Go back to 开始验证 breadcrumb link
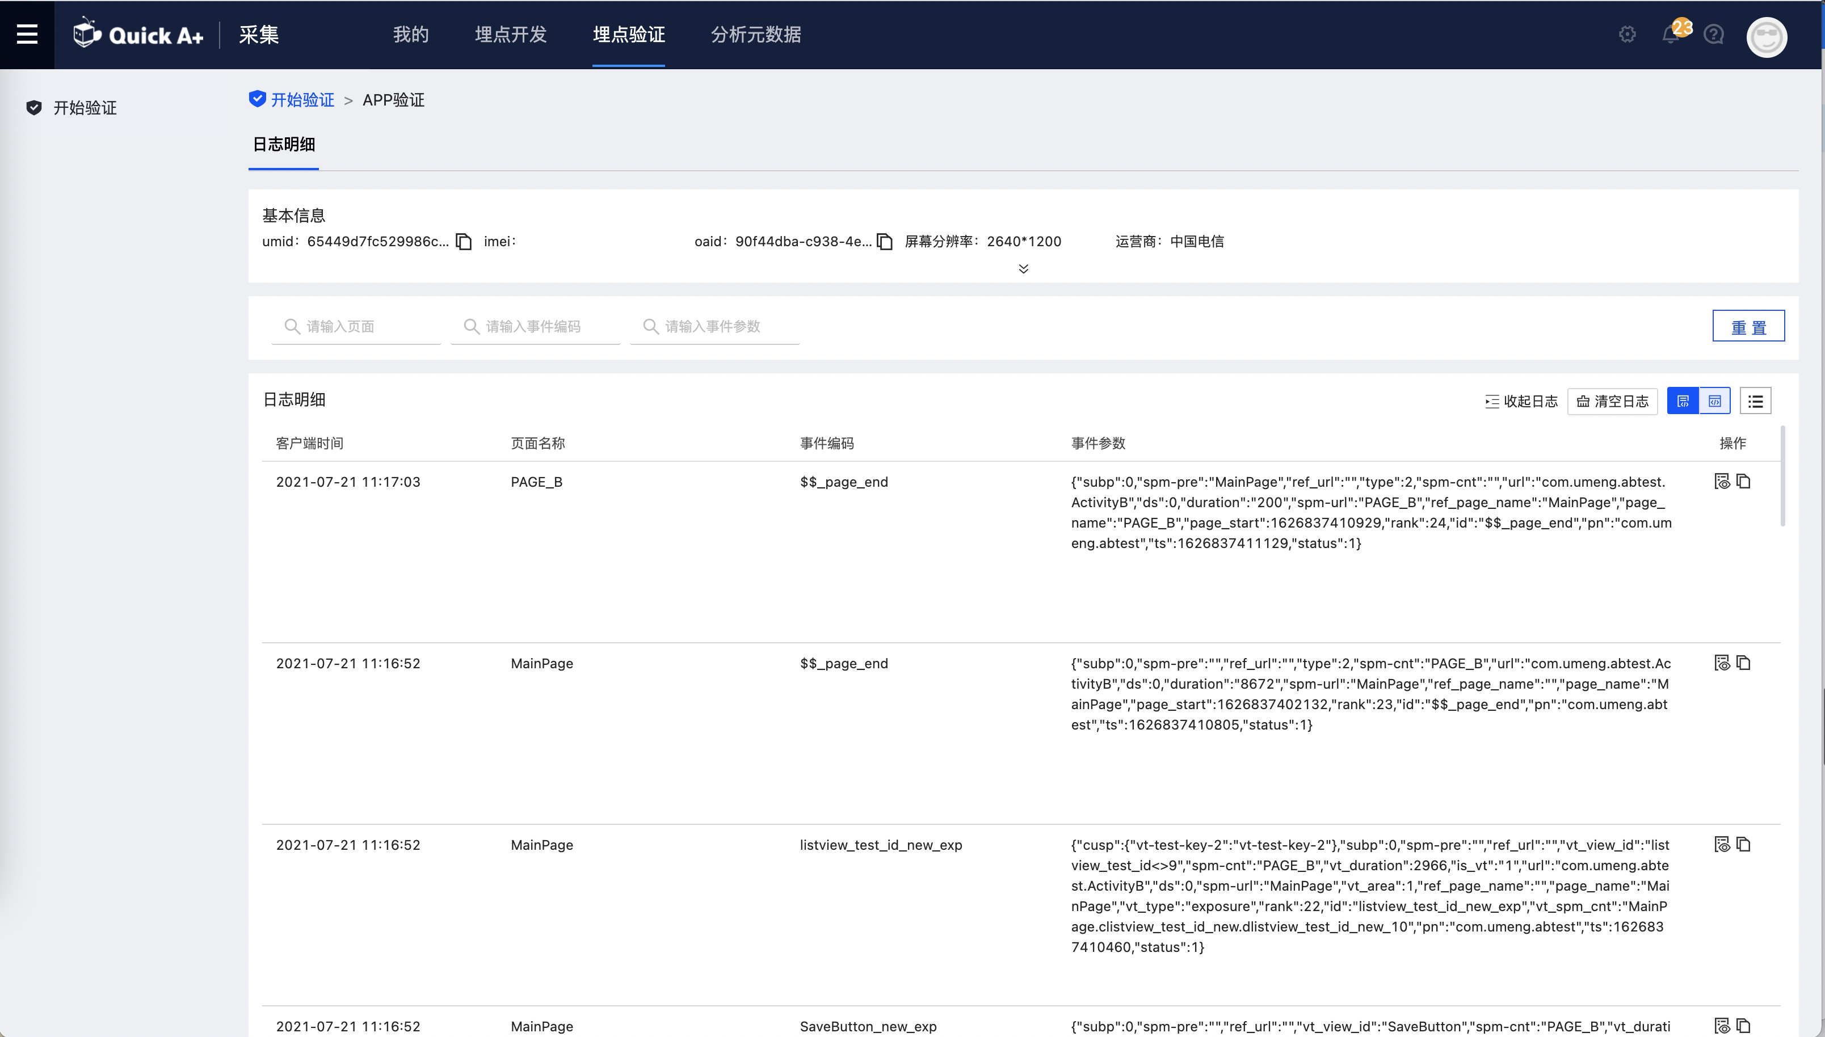Image resolution: width=1825 pixels, height=1037 pixels. pos(302,100)
